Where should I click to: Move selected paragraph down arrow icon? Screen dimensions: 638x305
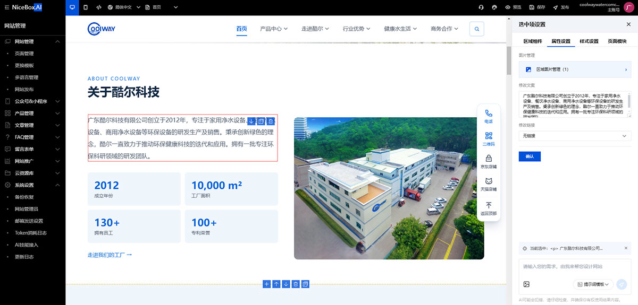pos(251,121)
